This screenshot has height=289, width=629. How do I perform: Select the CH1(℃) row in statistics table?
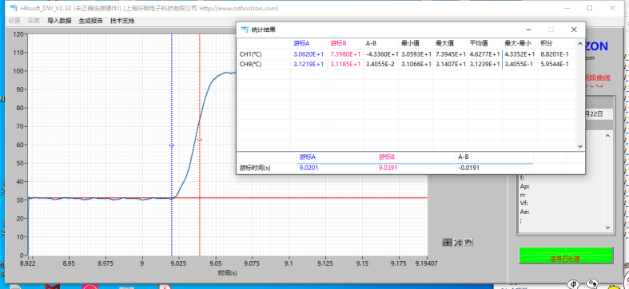click(x=406, y=54)
